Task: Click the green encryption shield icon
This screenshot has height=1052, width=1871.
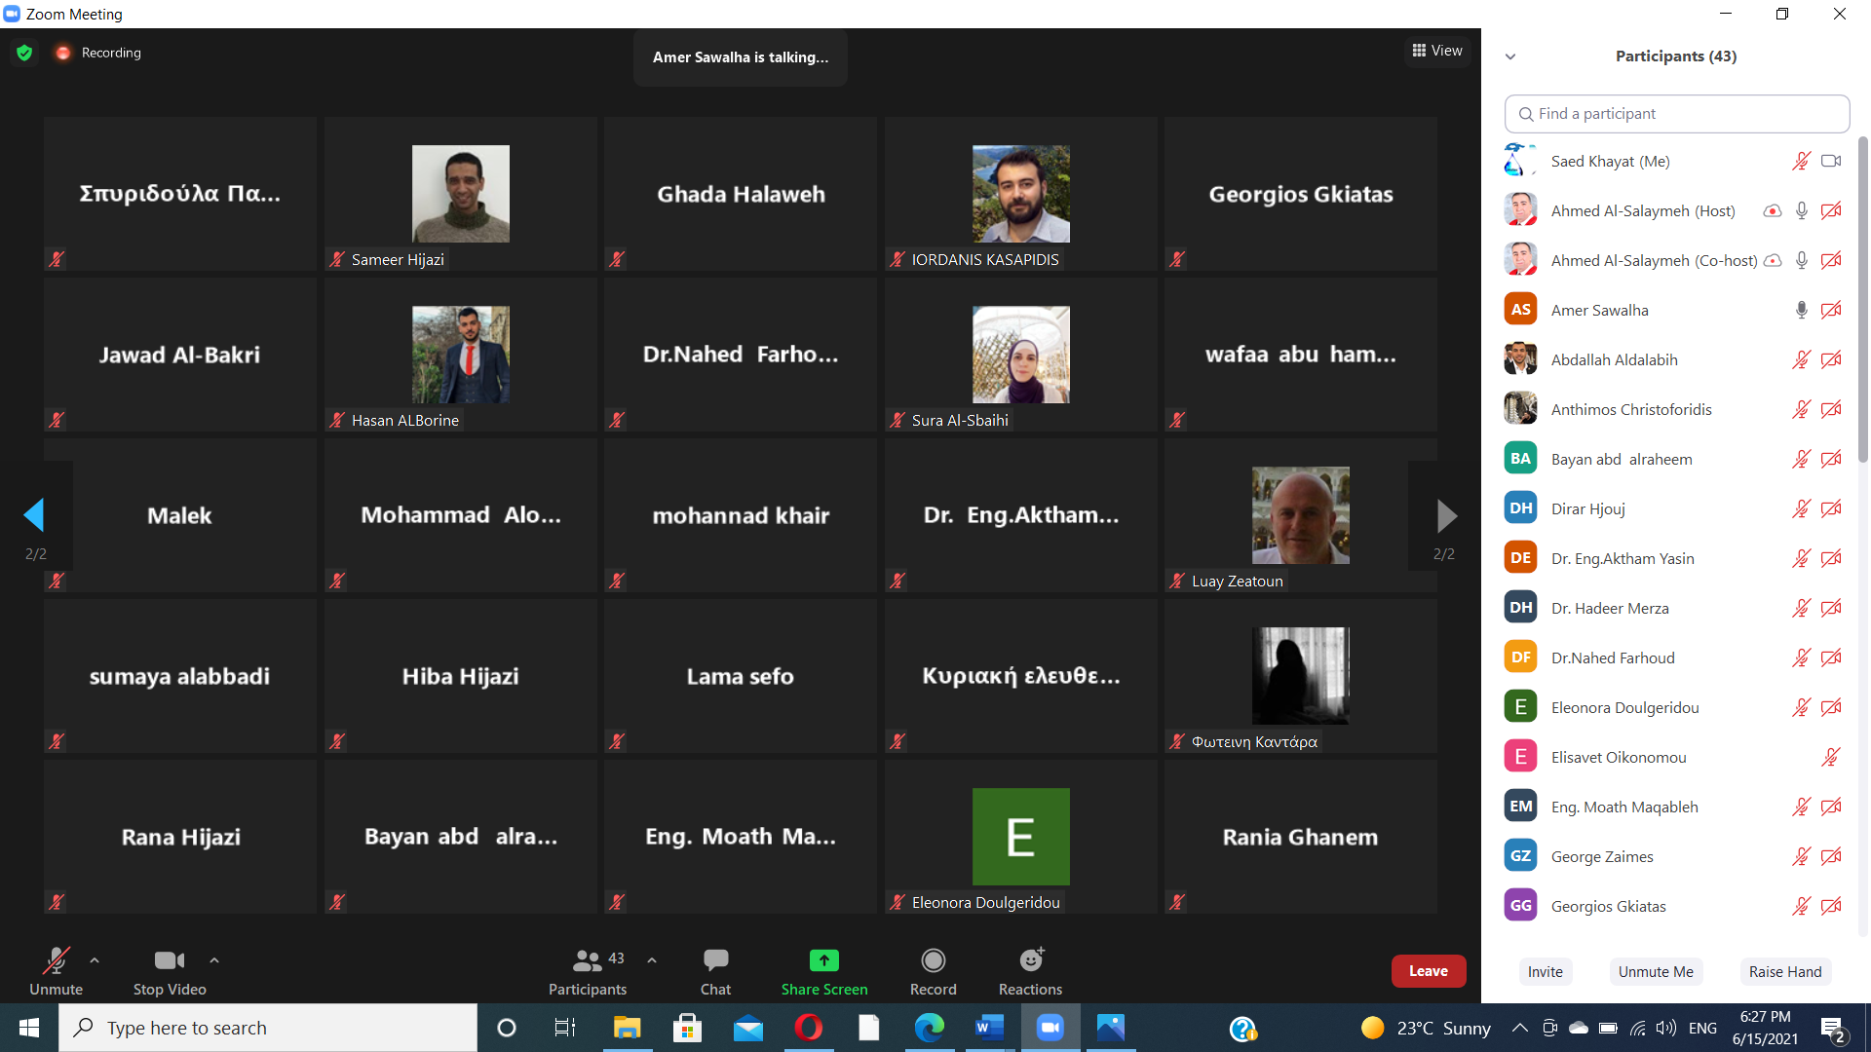Action: [24, 53]
